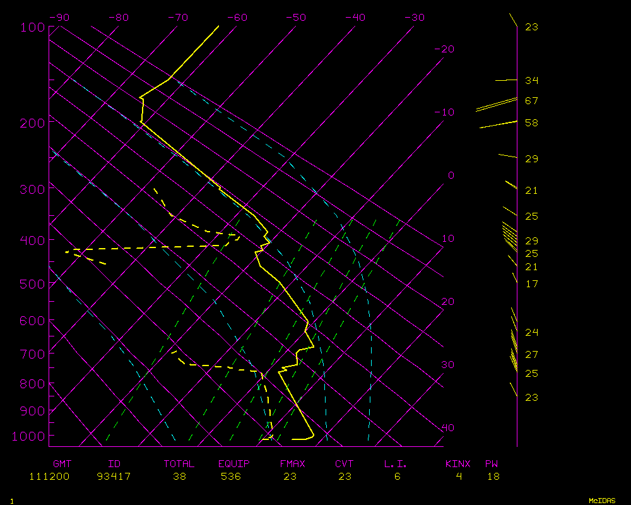Select the 40 degree isotherm label
Screen dimensions: 631x505
pyautogui.click(x=447, y=427)
